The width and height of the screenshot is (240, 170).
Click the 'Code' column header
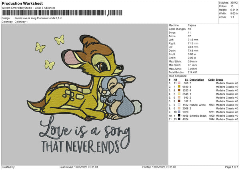[211, 80]
